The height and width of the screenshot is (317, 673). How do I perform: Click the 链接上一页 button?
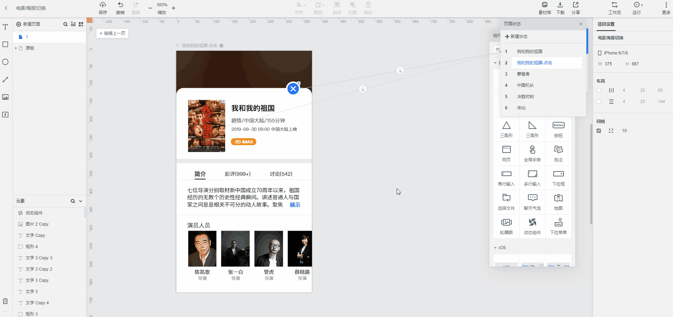(112, 33)
